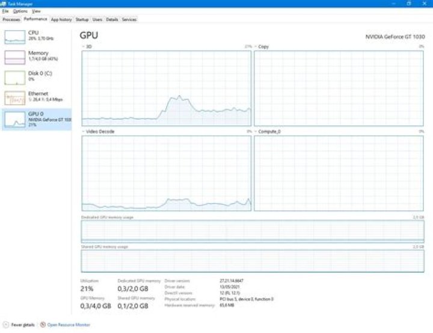The image size is (433, 333).
Task: Maximize the Task Manager window
Action: tap(409, 4)
